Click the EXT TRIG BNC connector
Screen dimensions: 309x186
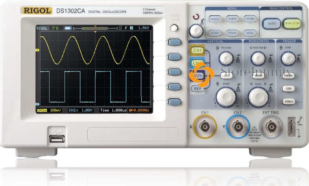271,127
